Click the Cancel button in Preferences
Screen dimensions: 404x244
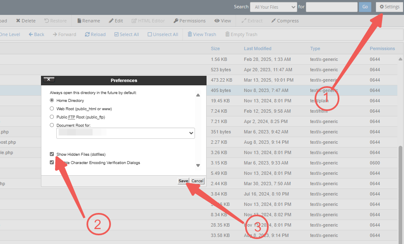197,181
